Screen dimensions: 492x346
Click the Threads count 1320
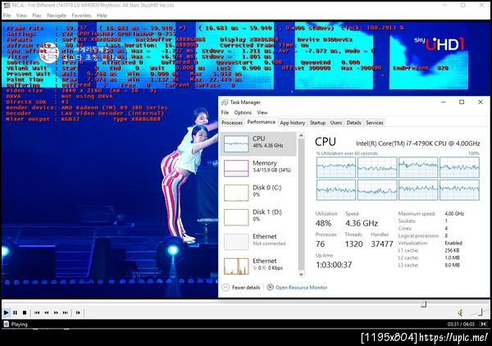click(353, 244)
